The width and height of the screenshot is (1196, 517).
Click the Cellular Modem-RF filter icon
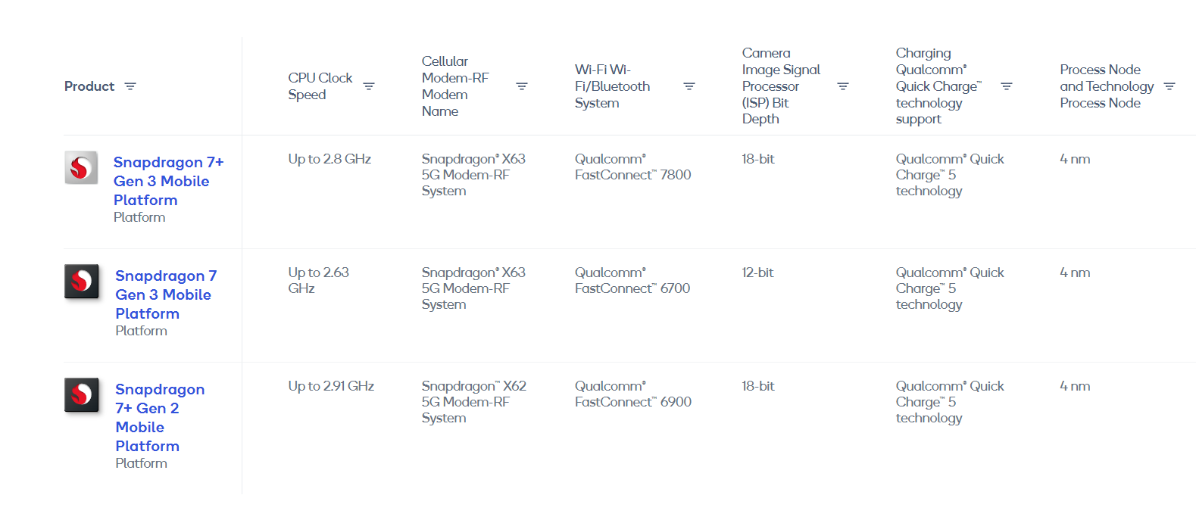pyautogui.click(x=522, y=86)
